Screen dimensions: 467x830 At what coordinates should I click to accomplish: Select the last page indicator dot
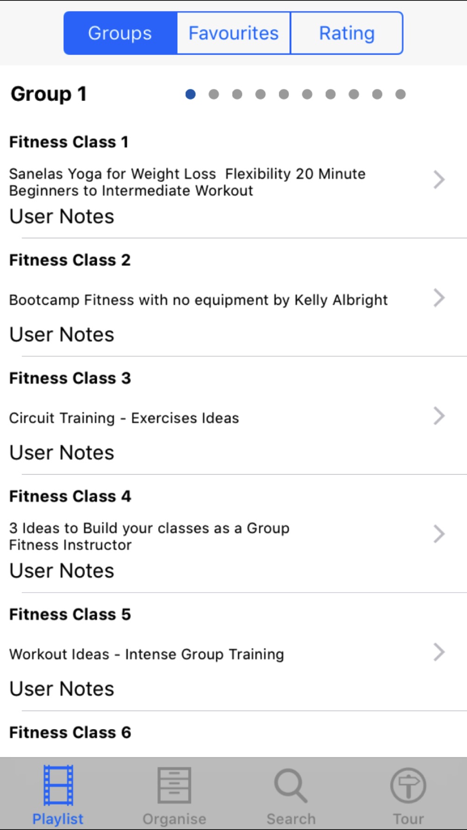[400, 94]
